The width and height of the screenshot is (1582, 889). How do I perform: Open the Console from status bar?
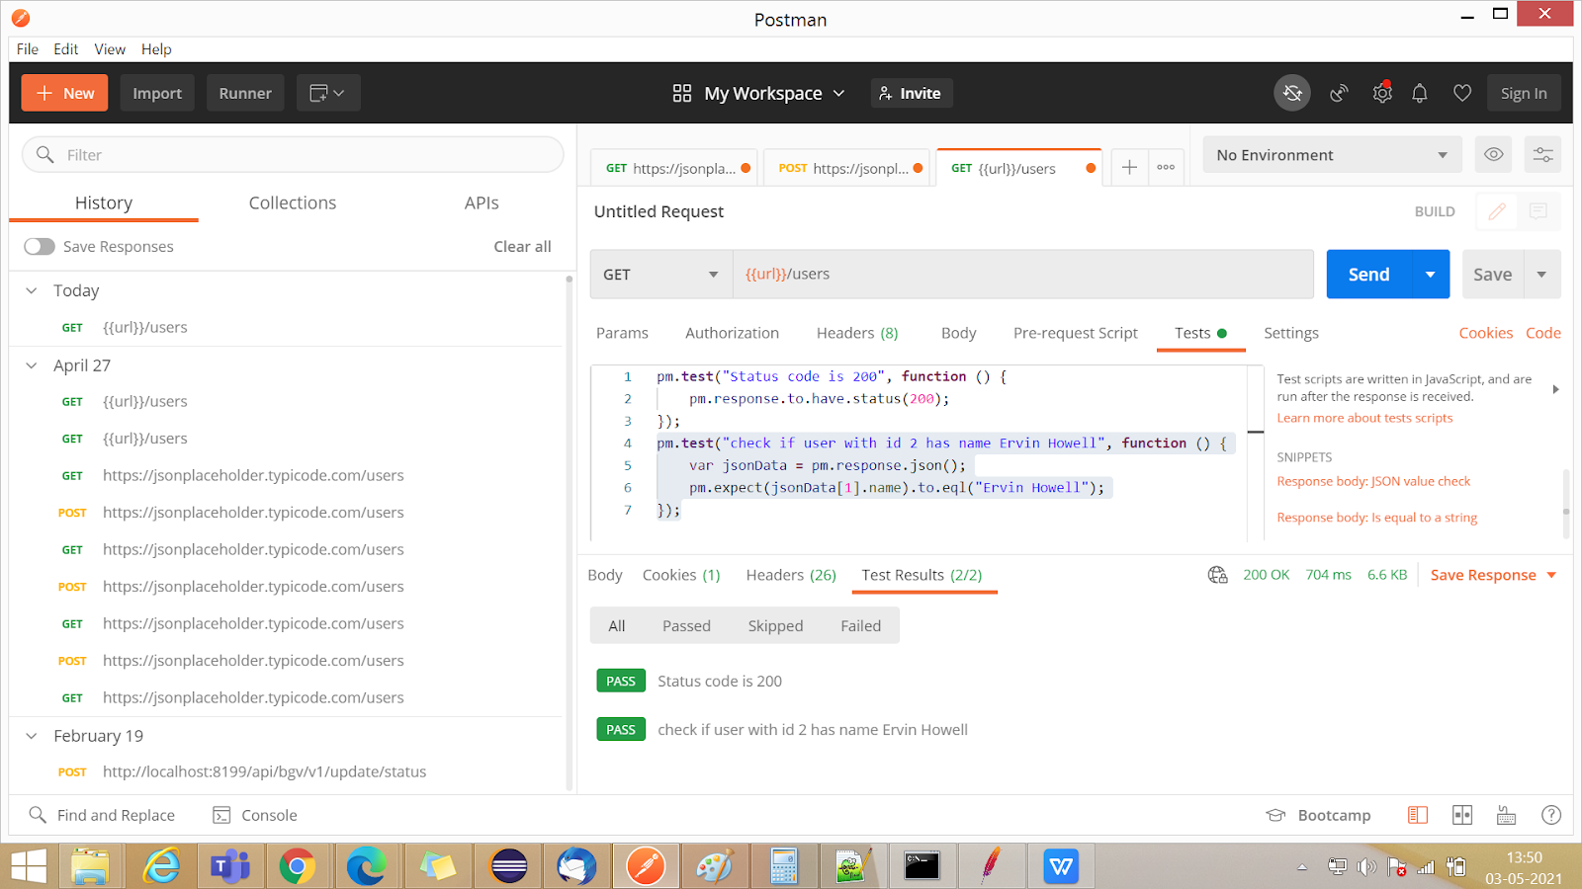coord(255,815)
